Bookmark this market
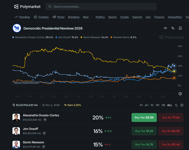 click(x=180, y=28)
